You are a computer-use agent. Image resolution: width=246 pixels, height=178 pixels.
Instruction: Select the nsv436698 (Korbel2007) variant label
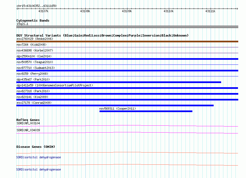(x=35, y=50)
